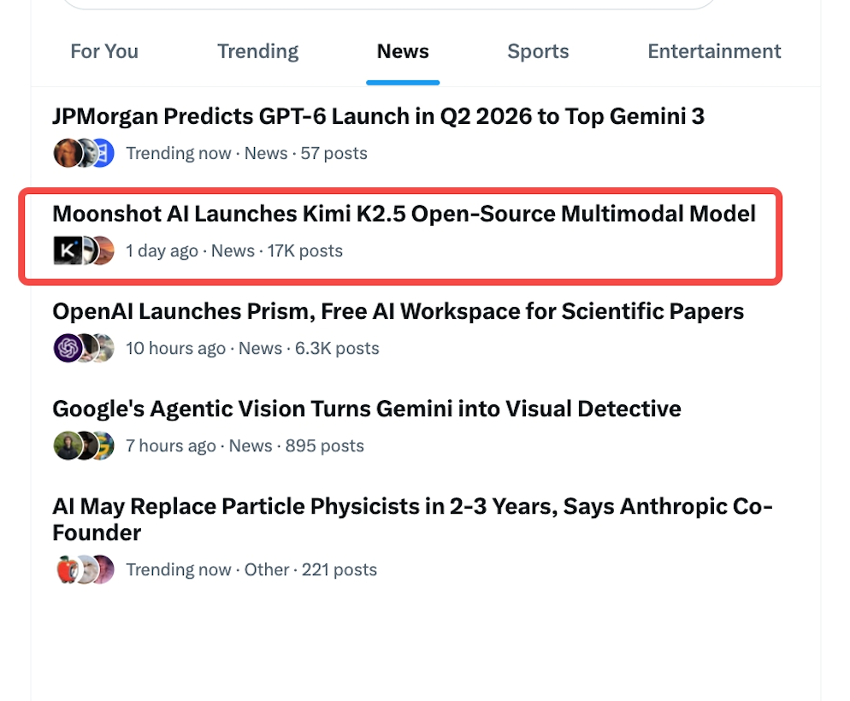The image size is (850, 701).
Task: Click the 'Trending now · Other · 221 posts' line
Action: (x=251, y=569)
